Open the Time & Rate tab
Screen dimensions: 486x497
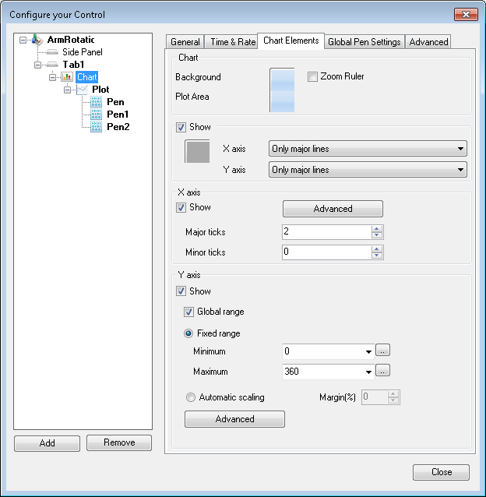pos(232,42)
